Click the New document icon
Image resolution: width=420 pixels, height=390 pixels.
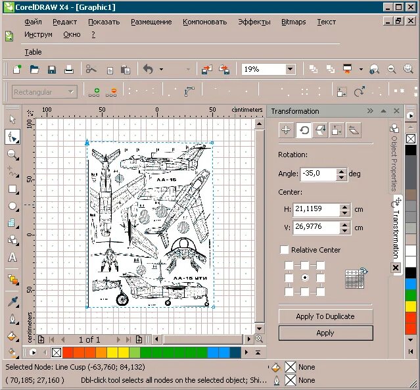pyautogui.click(x=17, y=70)
